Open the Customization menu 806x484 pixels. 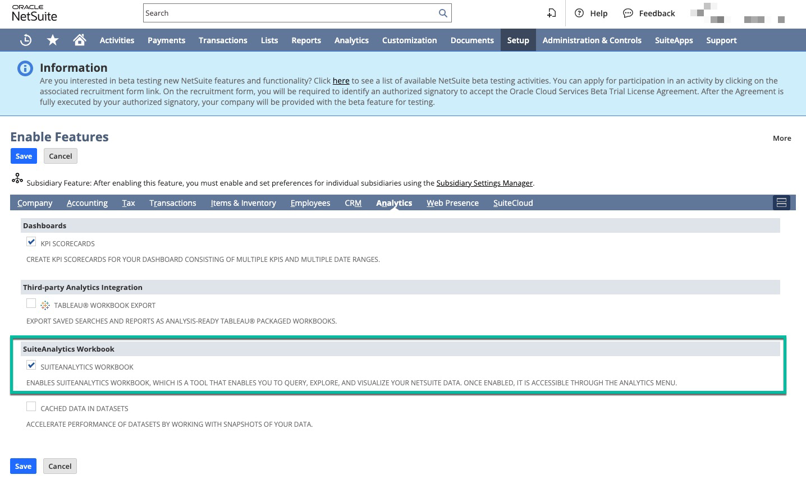click(x=409, y=40)
